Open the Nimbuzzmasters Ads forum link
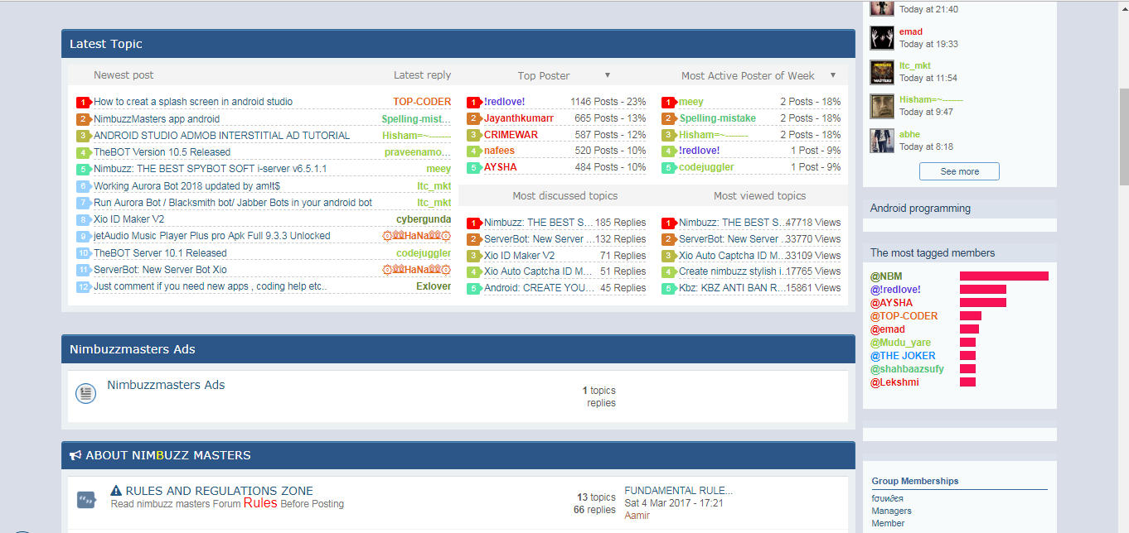The image size is (1129, 533). (x=166, y=385)
